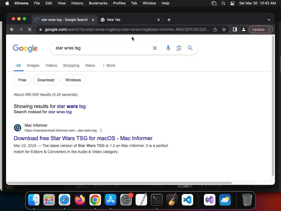This screenshot has height=211, width=281.
Task: Click the horizontal page scrollbar
Action: tap(119, 183)
